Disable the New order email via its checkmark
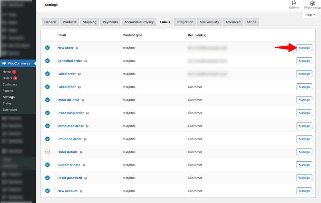Viewport: 321px width, 203px height. (48, 48)
